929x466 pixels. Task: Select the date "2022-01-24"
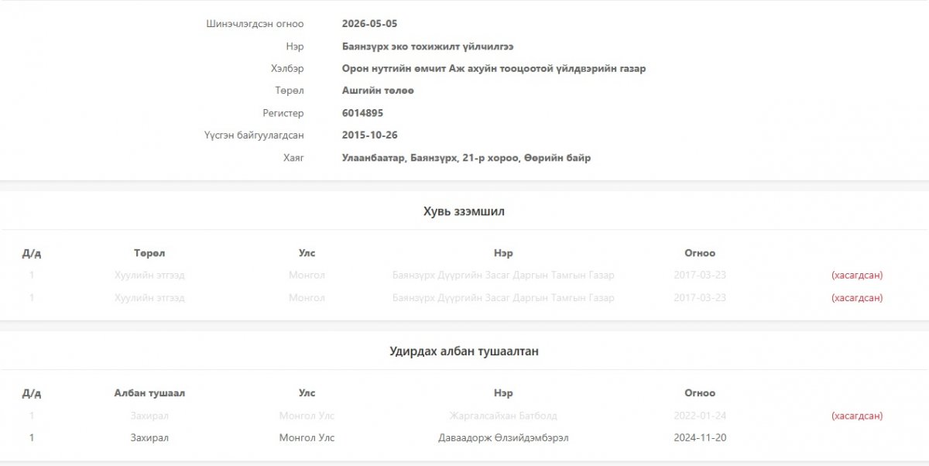pos(700,416)
